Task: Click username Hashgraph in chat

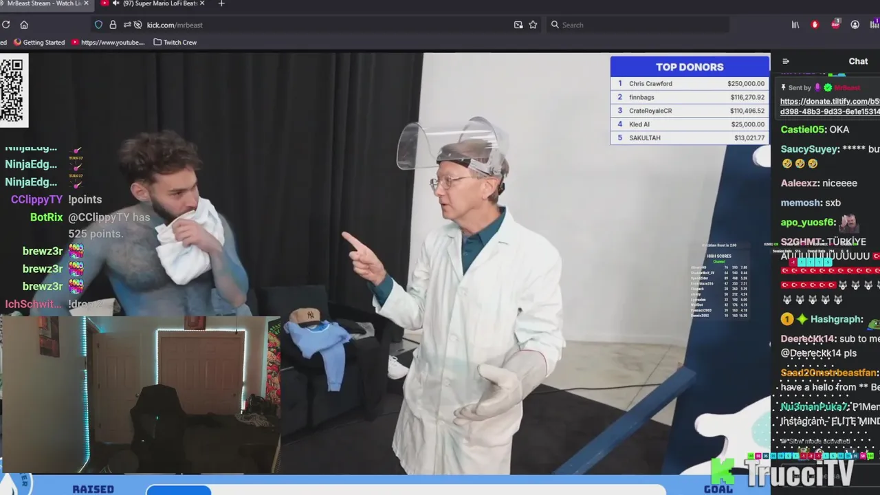Action: 837,319
